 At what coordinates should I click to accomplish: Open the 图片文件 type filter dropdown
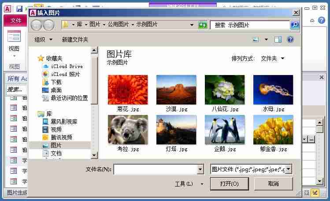tap(289, 169)
